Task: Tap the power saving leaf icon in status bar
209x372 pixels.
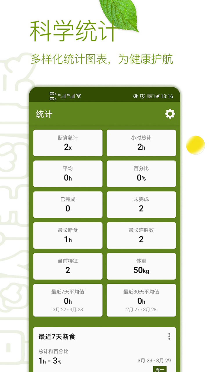Action: [158, 96]
